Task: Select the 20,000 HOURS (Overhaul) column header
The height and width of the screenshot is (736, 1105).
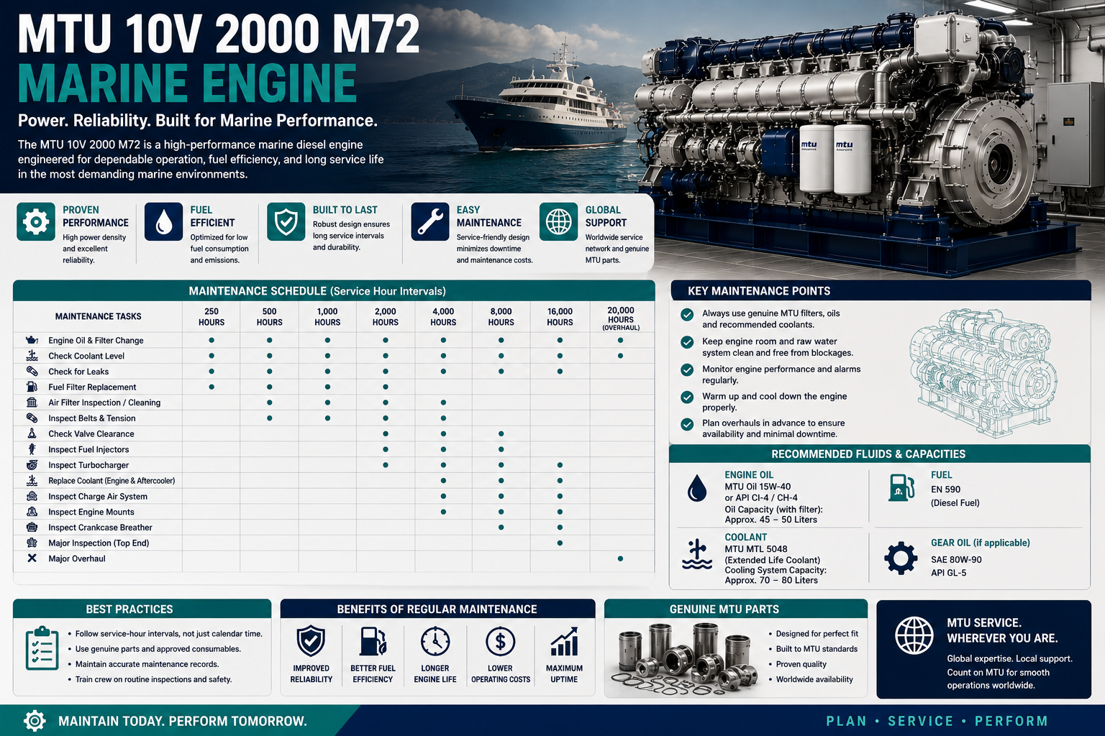Action: pyautogui.click(x=621, y=318)
